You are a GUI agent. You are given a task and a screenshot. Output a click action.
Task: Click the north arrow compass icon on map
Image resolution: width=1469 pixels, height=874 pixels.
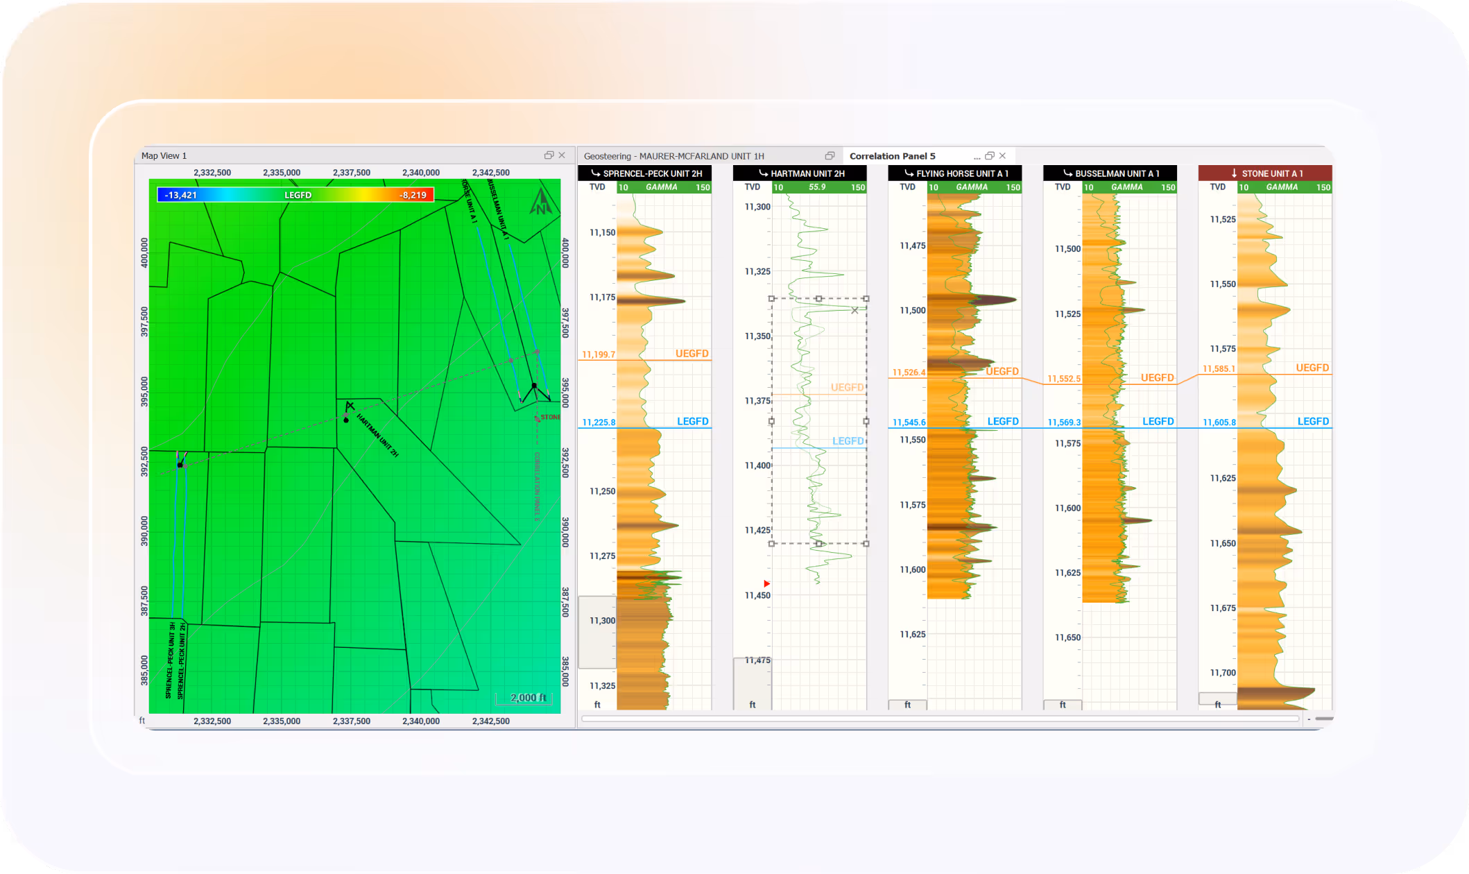(541, 202)
